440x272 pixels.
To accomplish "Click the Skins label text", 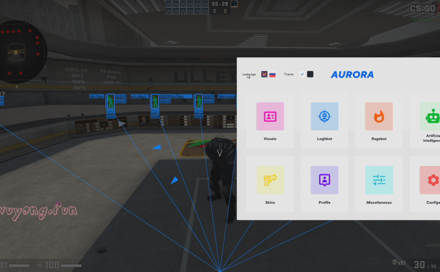I will [270, 202].
